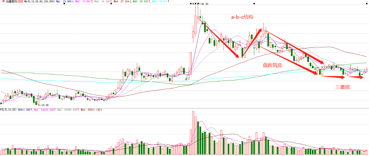
Task: Select the volume MA1: 64034.398 value
Action: (45, 110)
